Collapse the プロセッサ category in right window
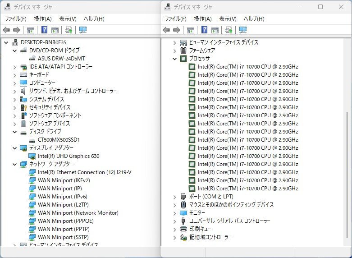Viewport: 352px width, 258px height. [x=175, y=59]
